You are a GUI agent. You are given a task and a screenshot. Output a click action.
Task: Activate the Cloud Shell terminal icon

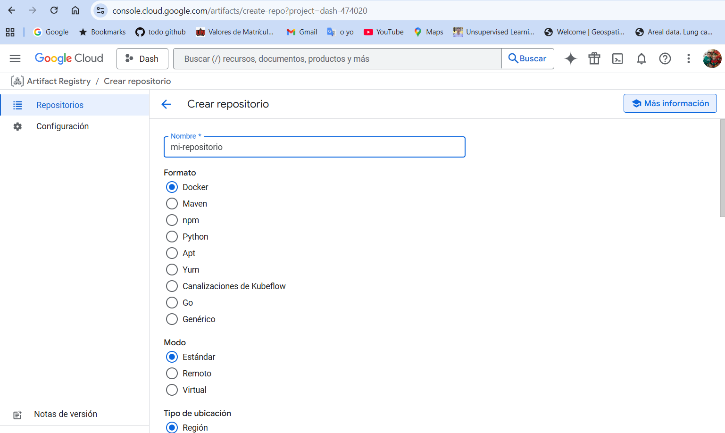(x=617, y=58)
